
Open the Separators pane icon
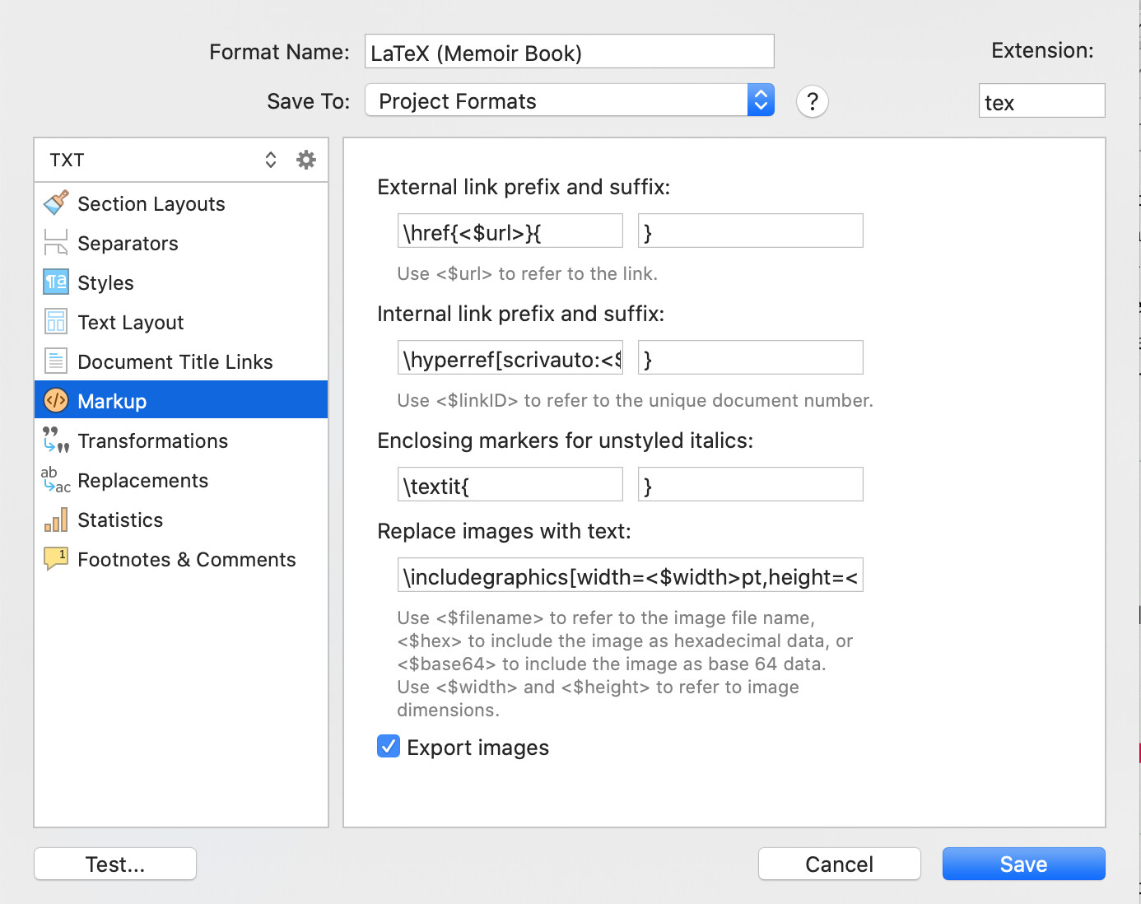pos(55,243)
